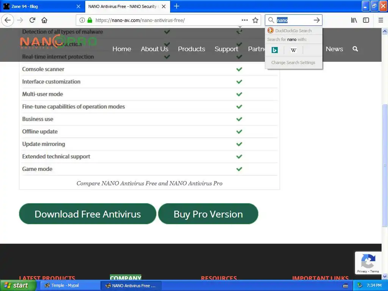Click the search box containing nano
388x291 pixels.
[x=294, y=20]
